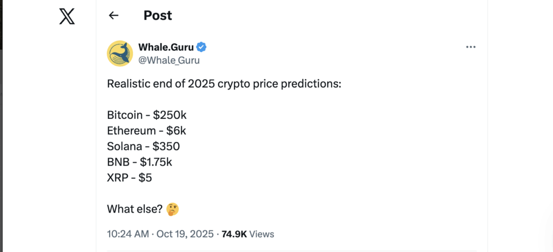This screenshot has width=553, height=252.
Task: Go back using the left arrow
Action: (113, 16)
